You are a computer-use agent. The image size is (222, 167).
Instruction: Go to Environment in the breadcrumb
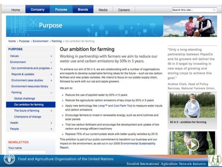coord(40,41)
